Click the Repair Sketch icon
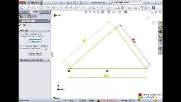 click(x=142, y=7)
